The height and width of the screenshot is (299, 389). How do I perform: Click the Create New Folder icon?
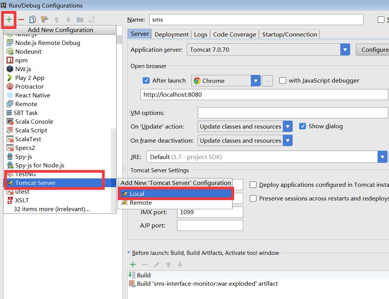(80, 19)
